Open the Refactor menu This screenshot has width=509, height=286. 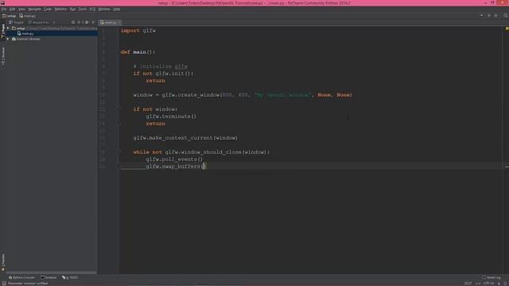point(60,9)
